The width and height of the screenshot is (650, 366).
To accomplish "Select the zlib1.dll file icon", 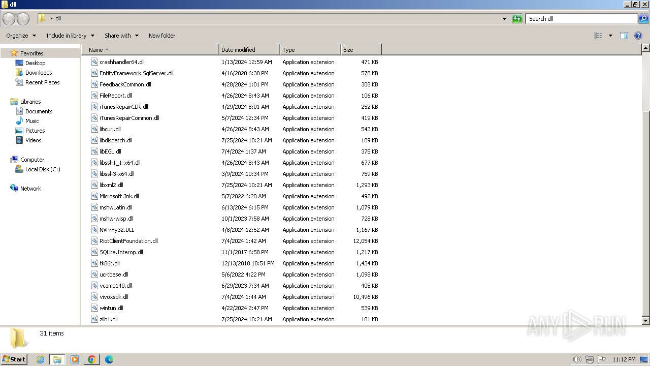I will coord(94,319).
